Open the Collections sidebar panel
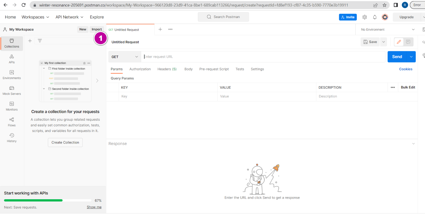The height and width of the screenshot is (215, 425). point(12,43)
